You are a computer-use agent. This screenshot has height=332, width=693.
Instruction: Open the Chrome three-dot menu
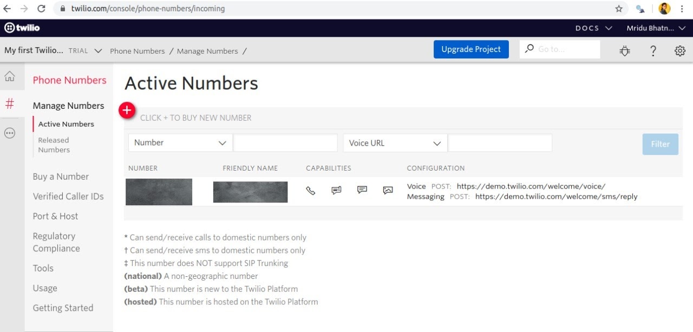pyautogui.click(x=682, y=9)
